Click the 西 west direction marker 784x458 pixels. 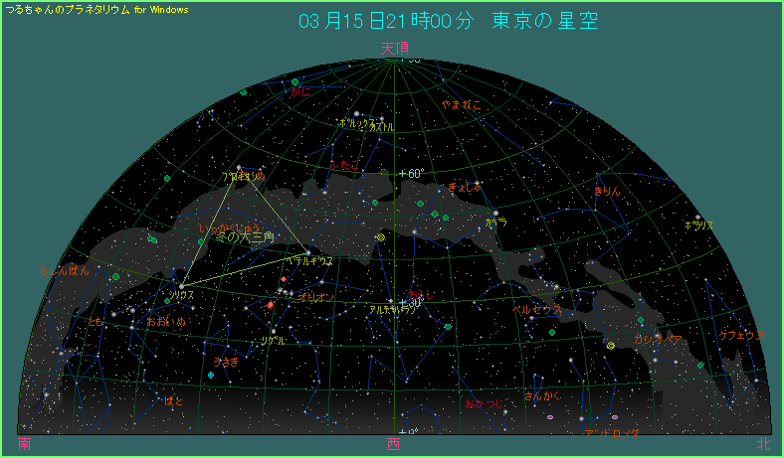pyautogui.click(x=394, y=444)
